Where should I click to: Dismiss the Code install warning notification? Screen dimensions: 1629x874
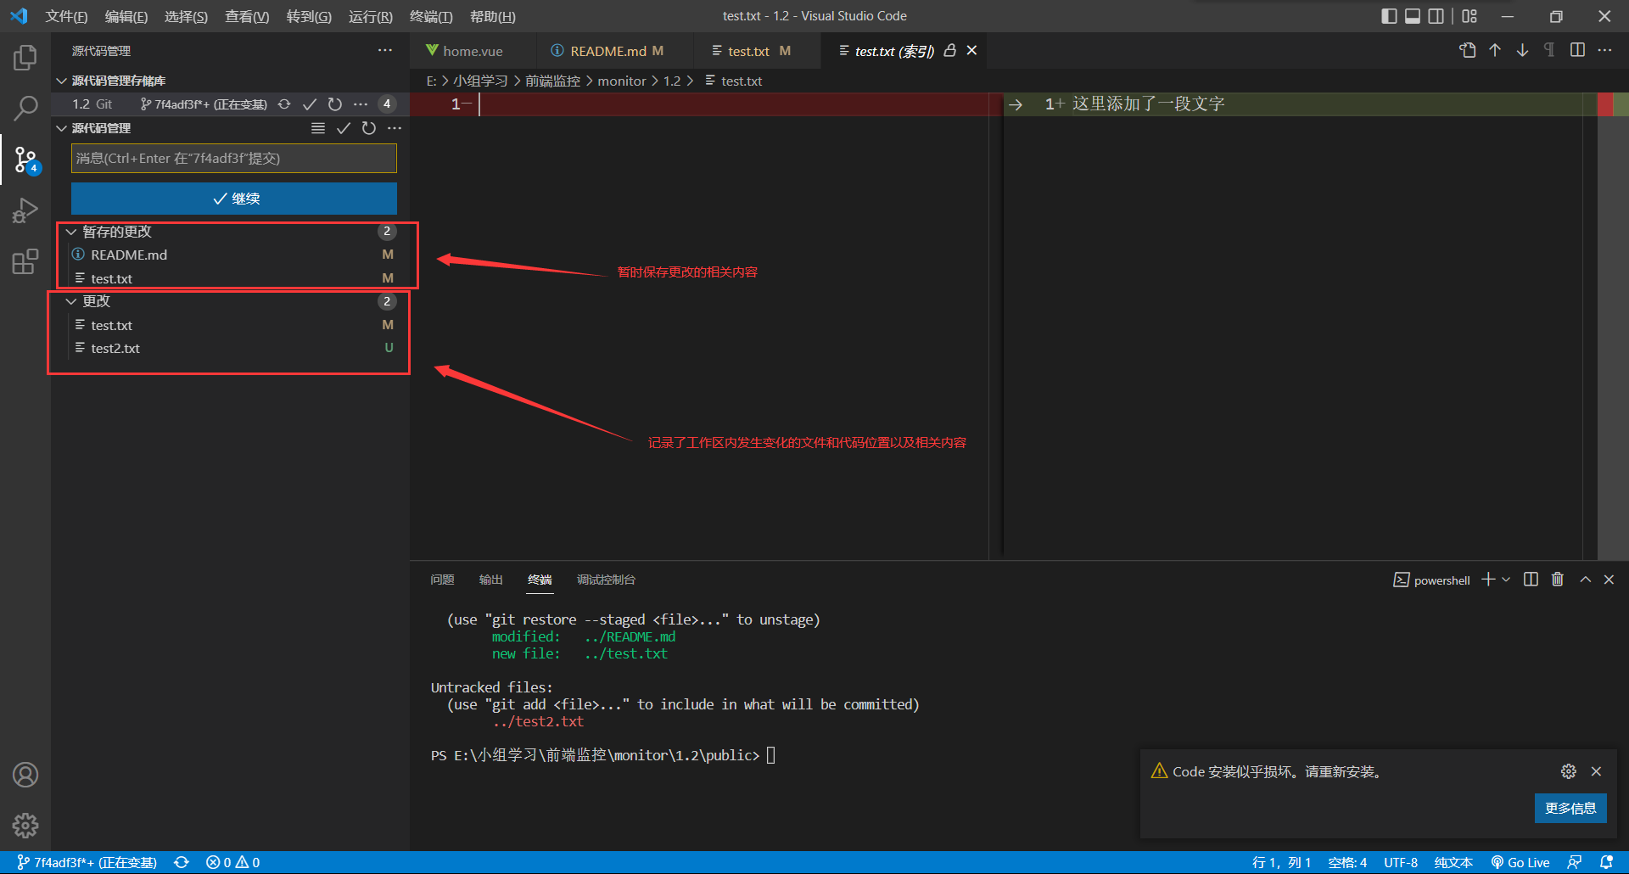pyautogui.click(x=1596, y=771)
